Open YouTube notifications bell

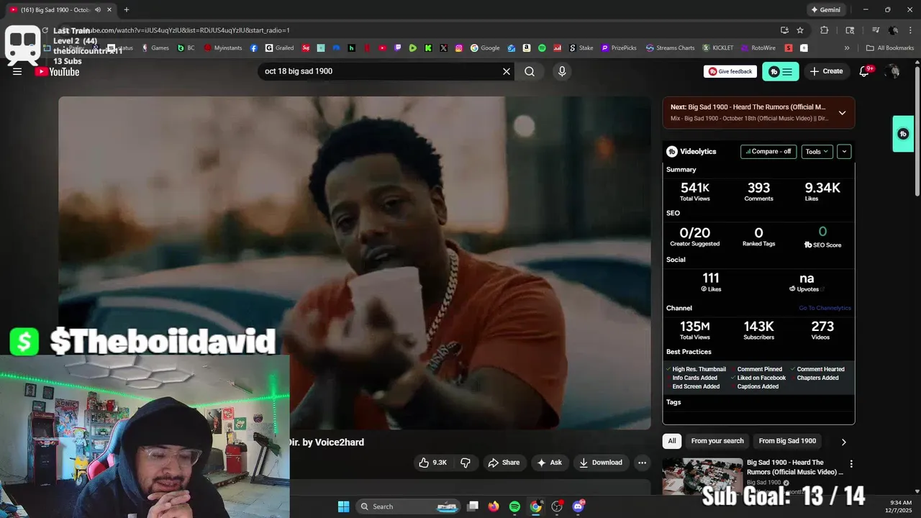pos(864,71)
